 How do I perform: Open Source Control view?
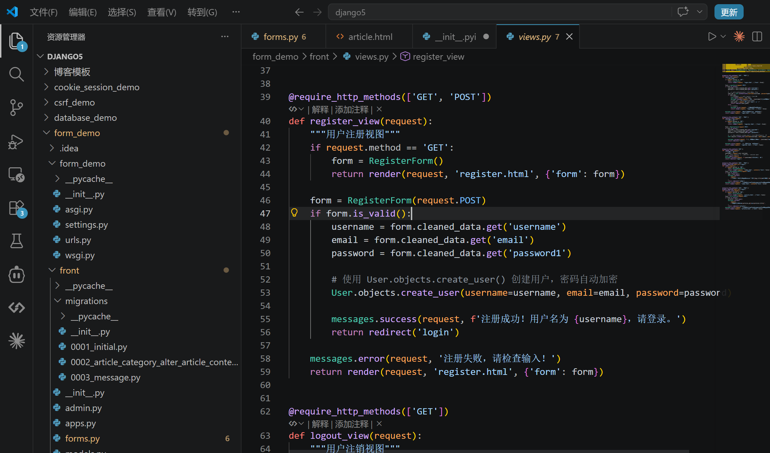[x=16, y=108]
